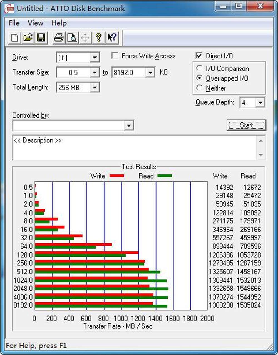The height and width of the screenshot is (355, 278).
Task: Click the New document toolbar icon
Action: click(15, 38)
